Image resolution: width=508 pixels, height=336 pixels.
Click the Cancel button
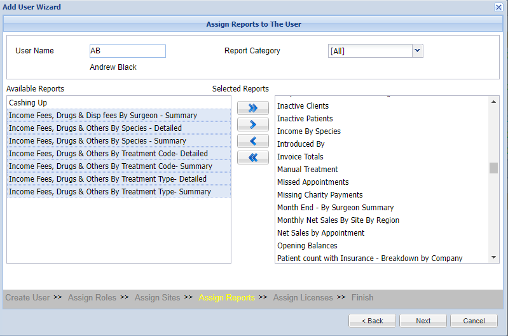click(474, 321)
